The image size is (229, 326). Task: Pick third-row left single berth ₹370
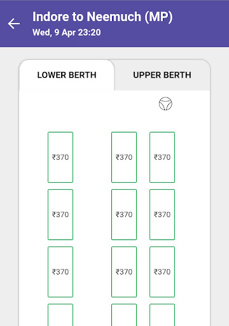60,272
